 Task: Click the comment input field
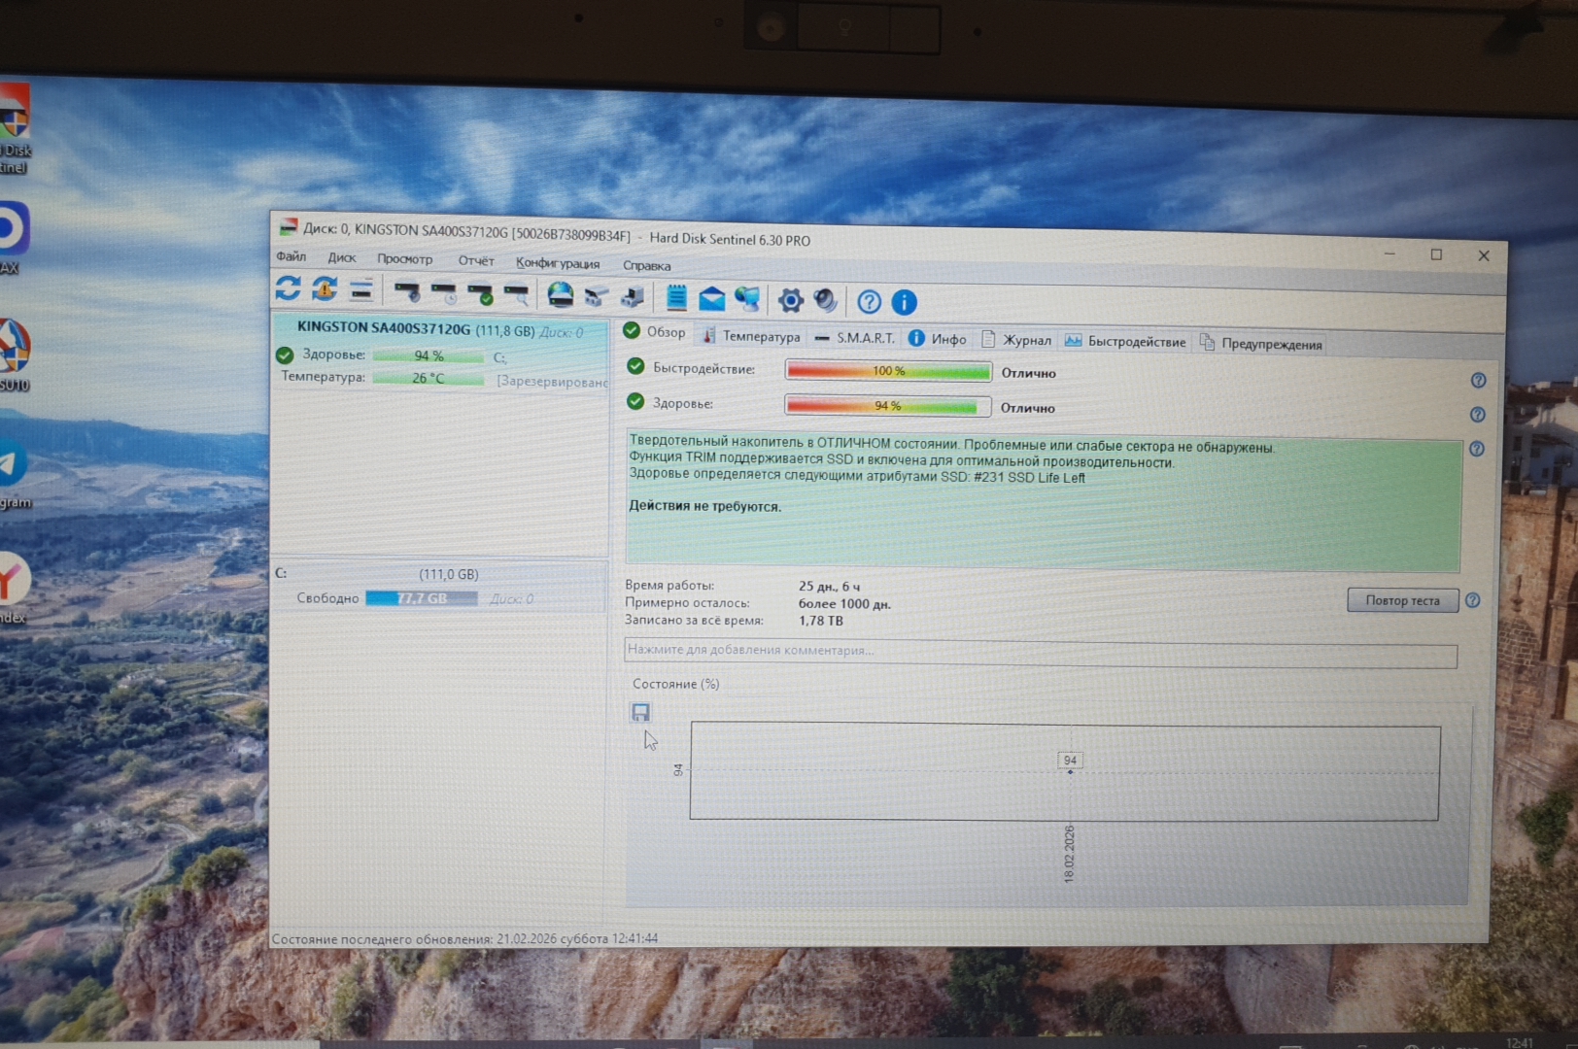[x=1040, y=651]
